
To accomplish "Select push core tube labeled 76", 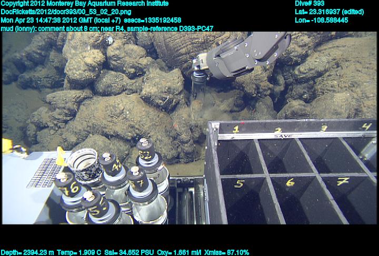I will (71, 188).
